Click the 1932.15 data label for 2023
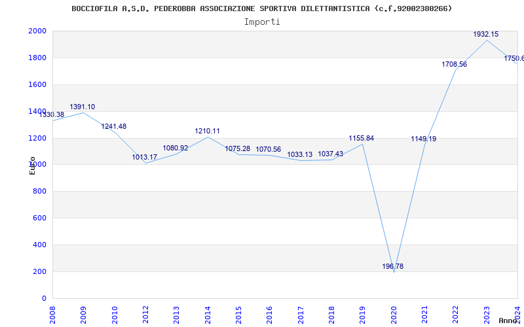524x327 pixels. 485,35
